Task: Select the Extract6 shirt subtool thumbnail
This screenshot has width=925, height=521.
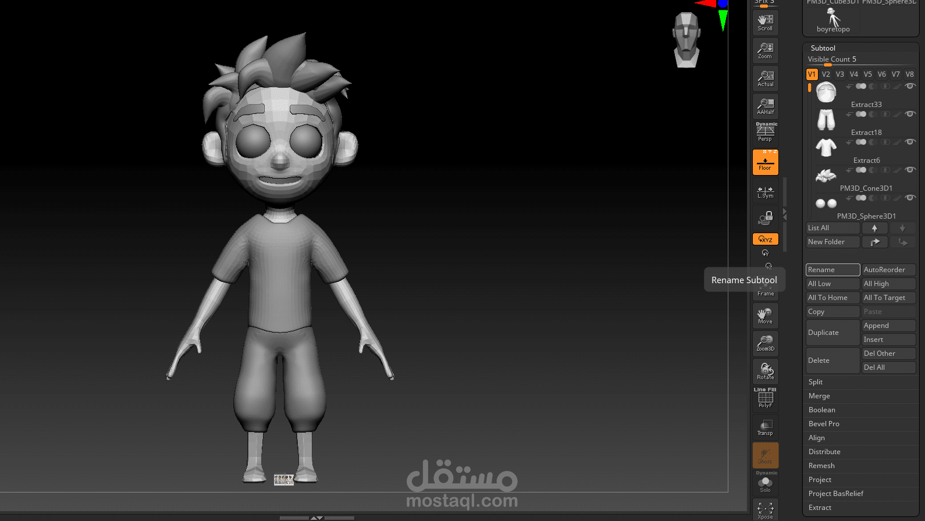Action: click(826, 148)
